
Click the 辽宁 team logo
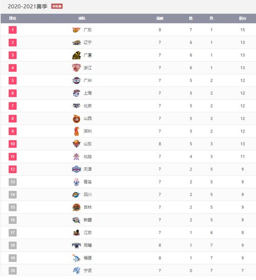tap(76, 43)
